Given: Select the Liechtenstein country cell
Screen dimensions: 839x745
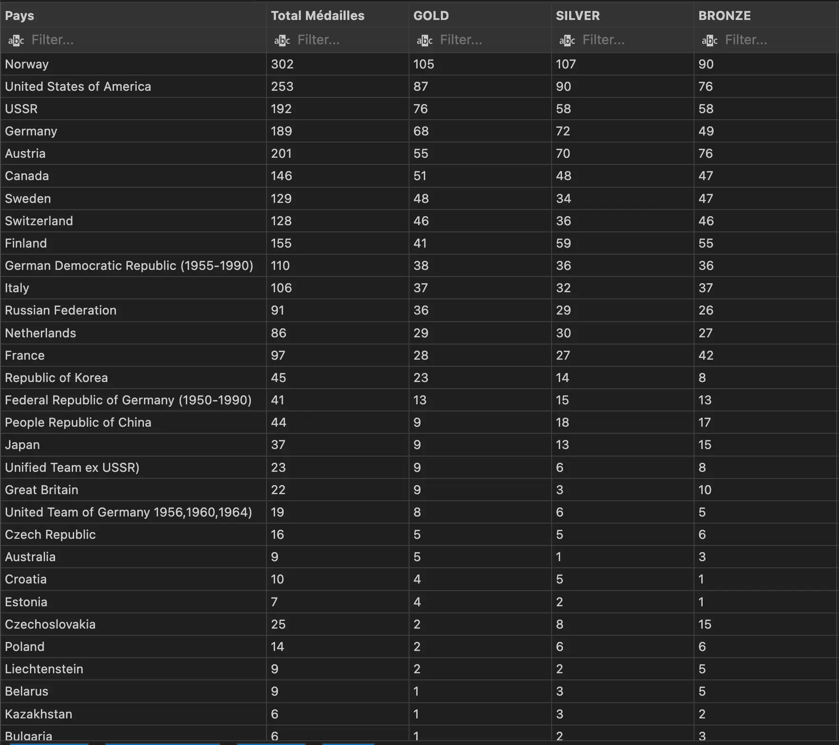Looking at the screenshot, I should [x=133, y=669].
